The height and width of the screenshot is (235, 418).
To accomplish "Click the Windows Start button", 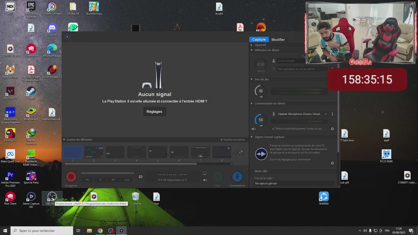I will click(x=5, y=231).
